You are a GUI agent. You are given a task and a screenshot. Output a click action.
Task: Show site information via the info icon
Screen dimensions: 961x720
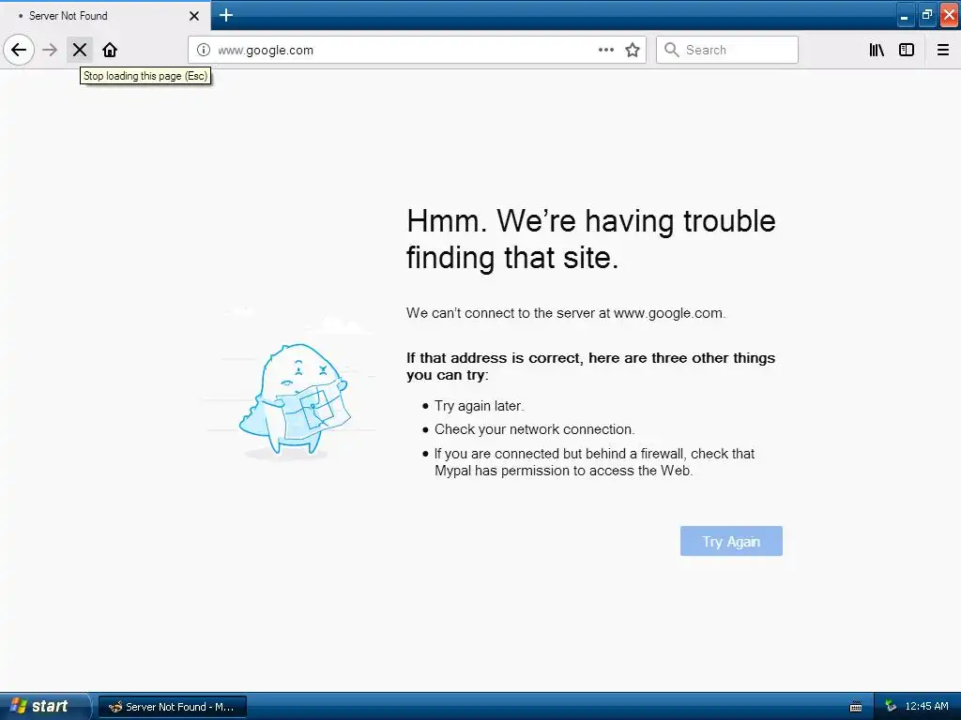(204, 50)
